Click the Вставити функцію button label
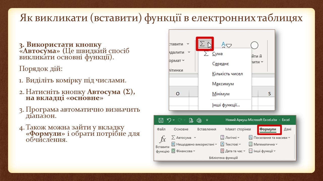The height and width of the screenshot is (181, 323). tap(163, 149)
